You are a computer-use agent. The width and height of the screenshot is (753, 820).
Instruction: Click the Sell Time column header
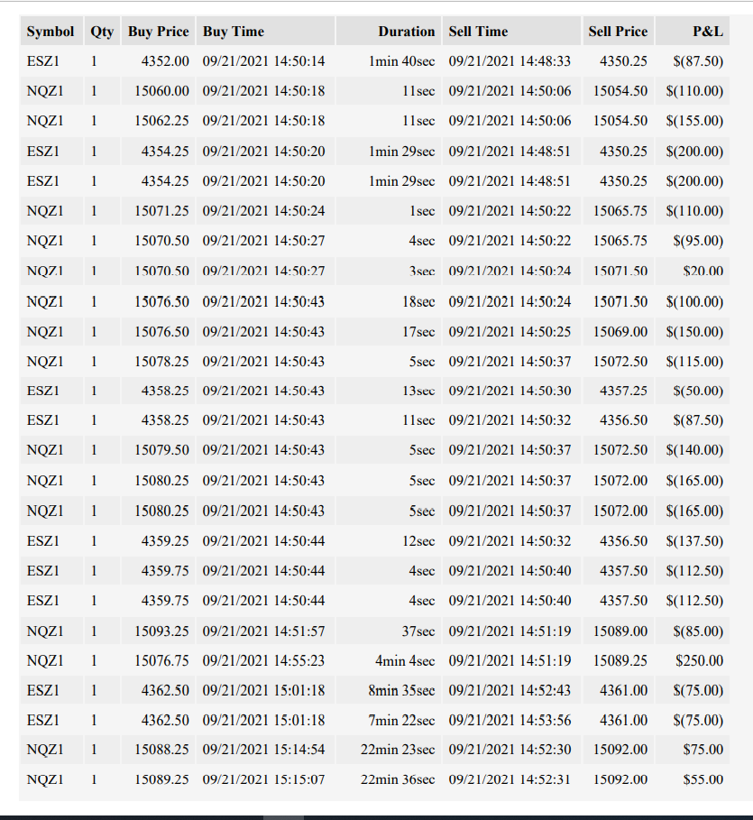coord(511,32)
